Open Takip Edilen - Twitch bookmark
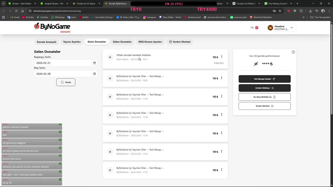 (170, 17)
